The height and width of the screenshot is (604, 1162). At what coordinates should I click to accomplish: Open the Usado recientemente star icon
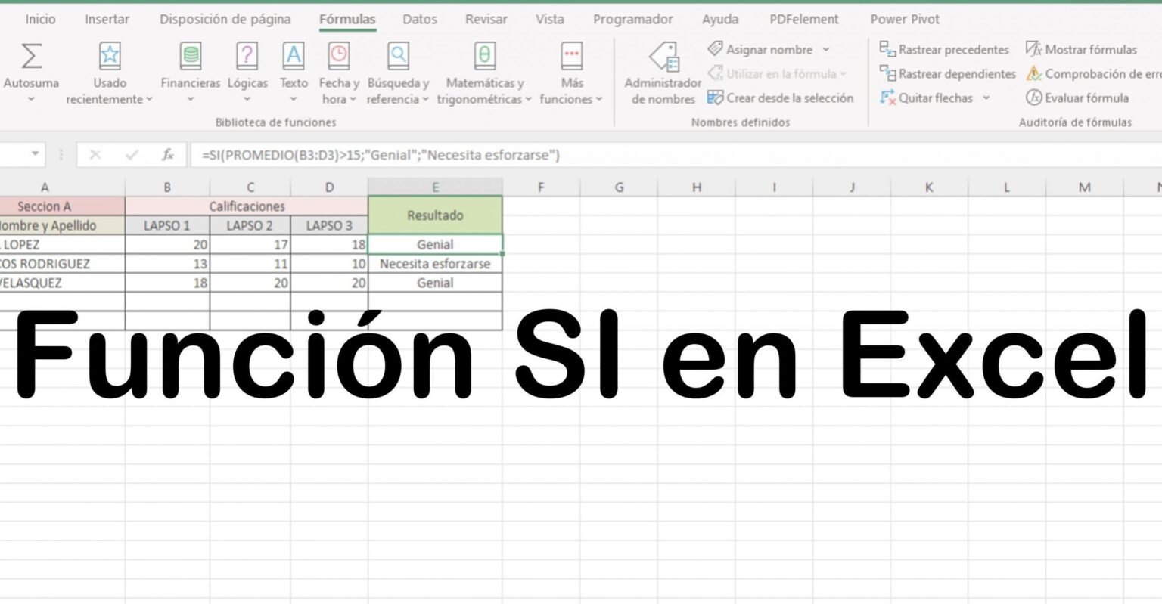[110, 55]
